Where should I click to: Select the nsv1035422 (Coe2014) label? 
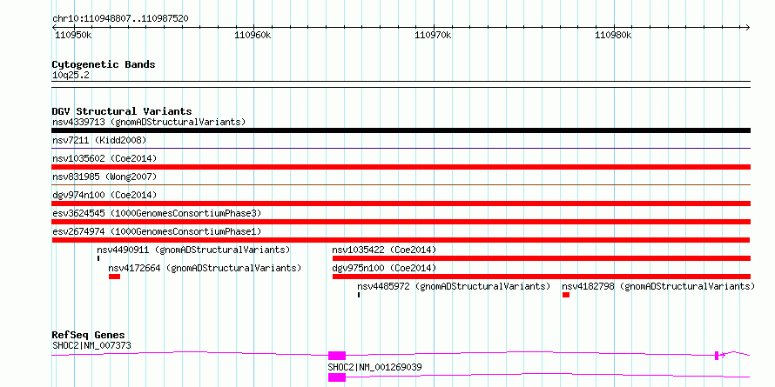[384, 250]
